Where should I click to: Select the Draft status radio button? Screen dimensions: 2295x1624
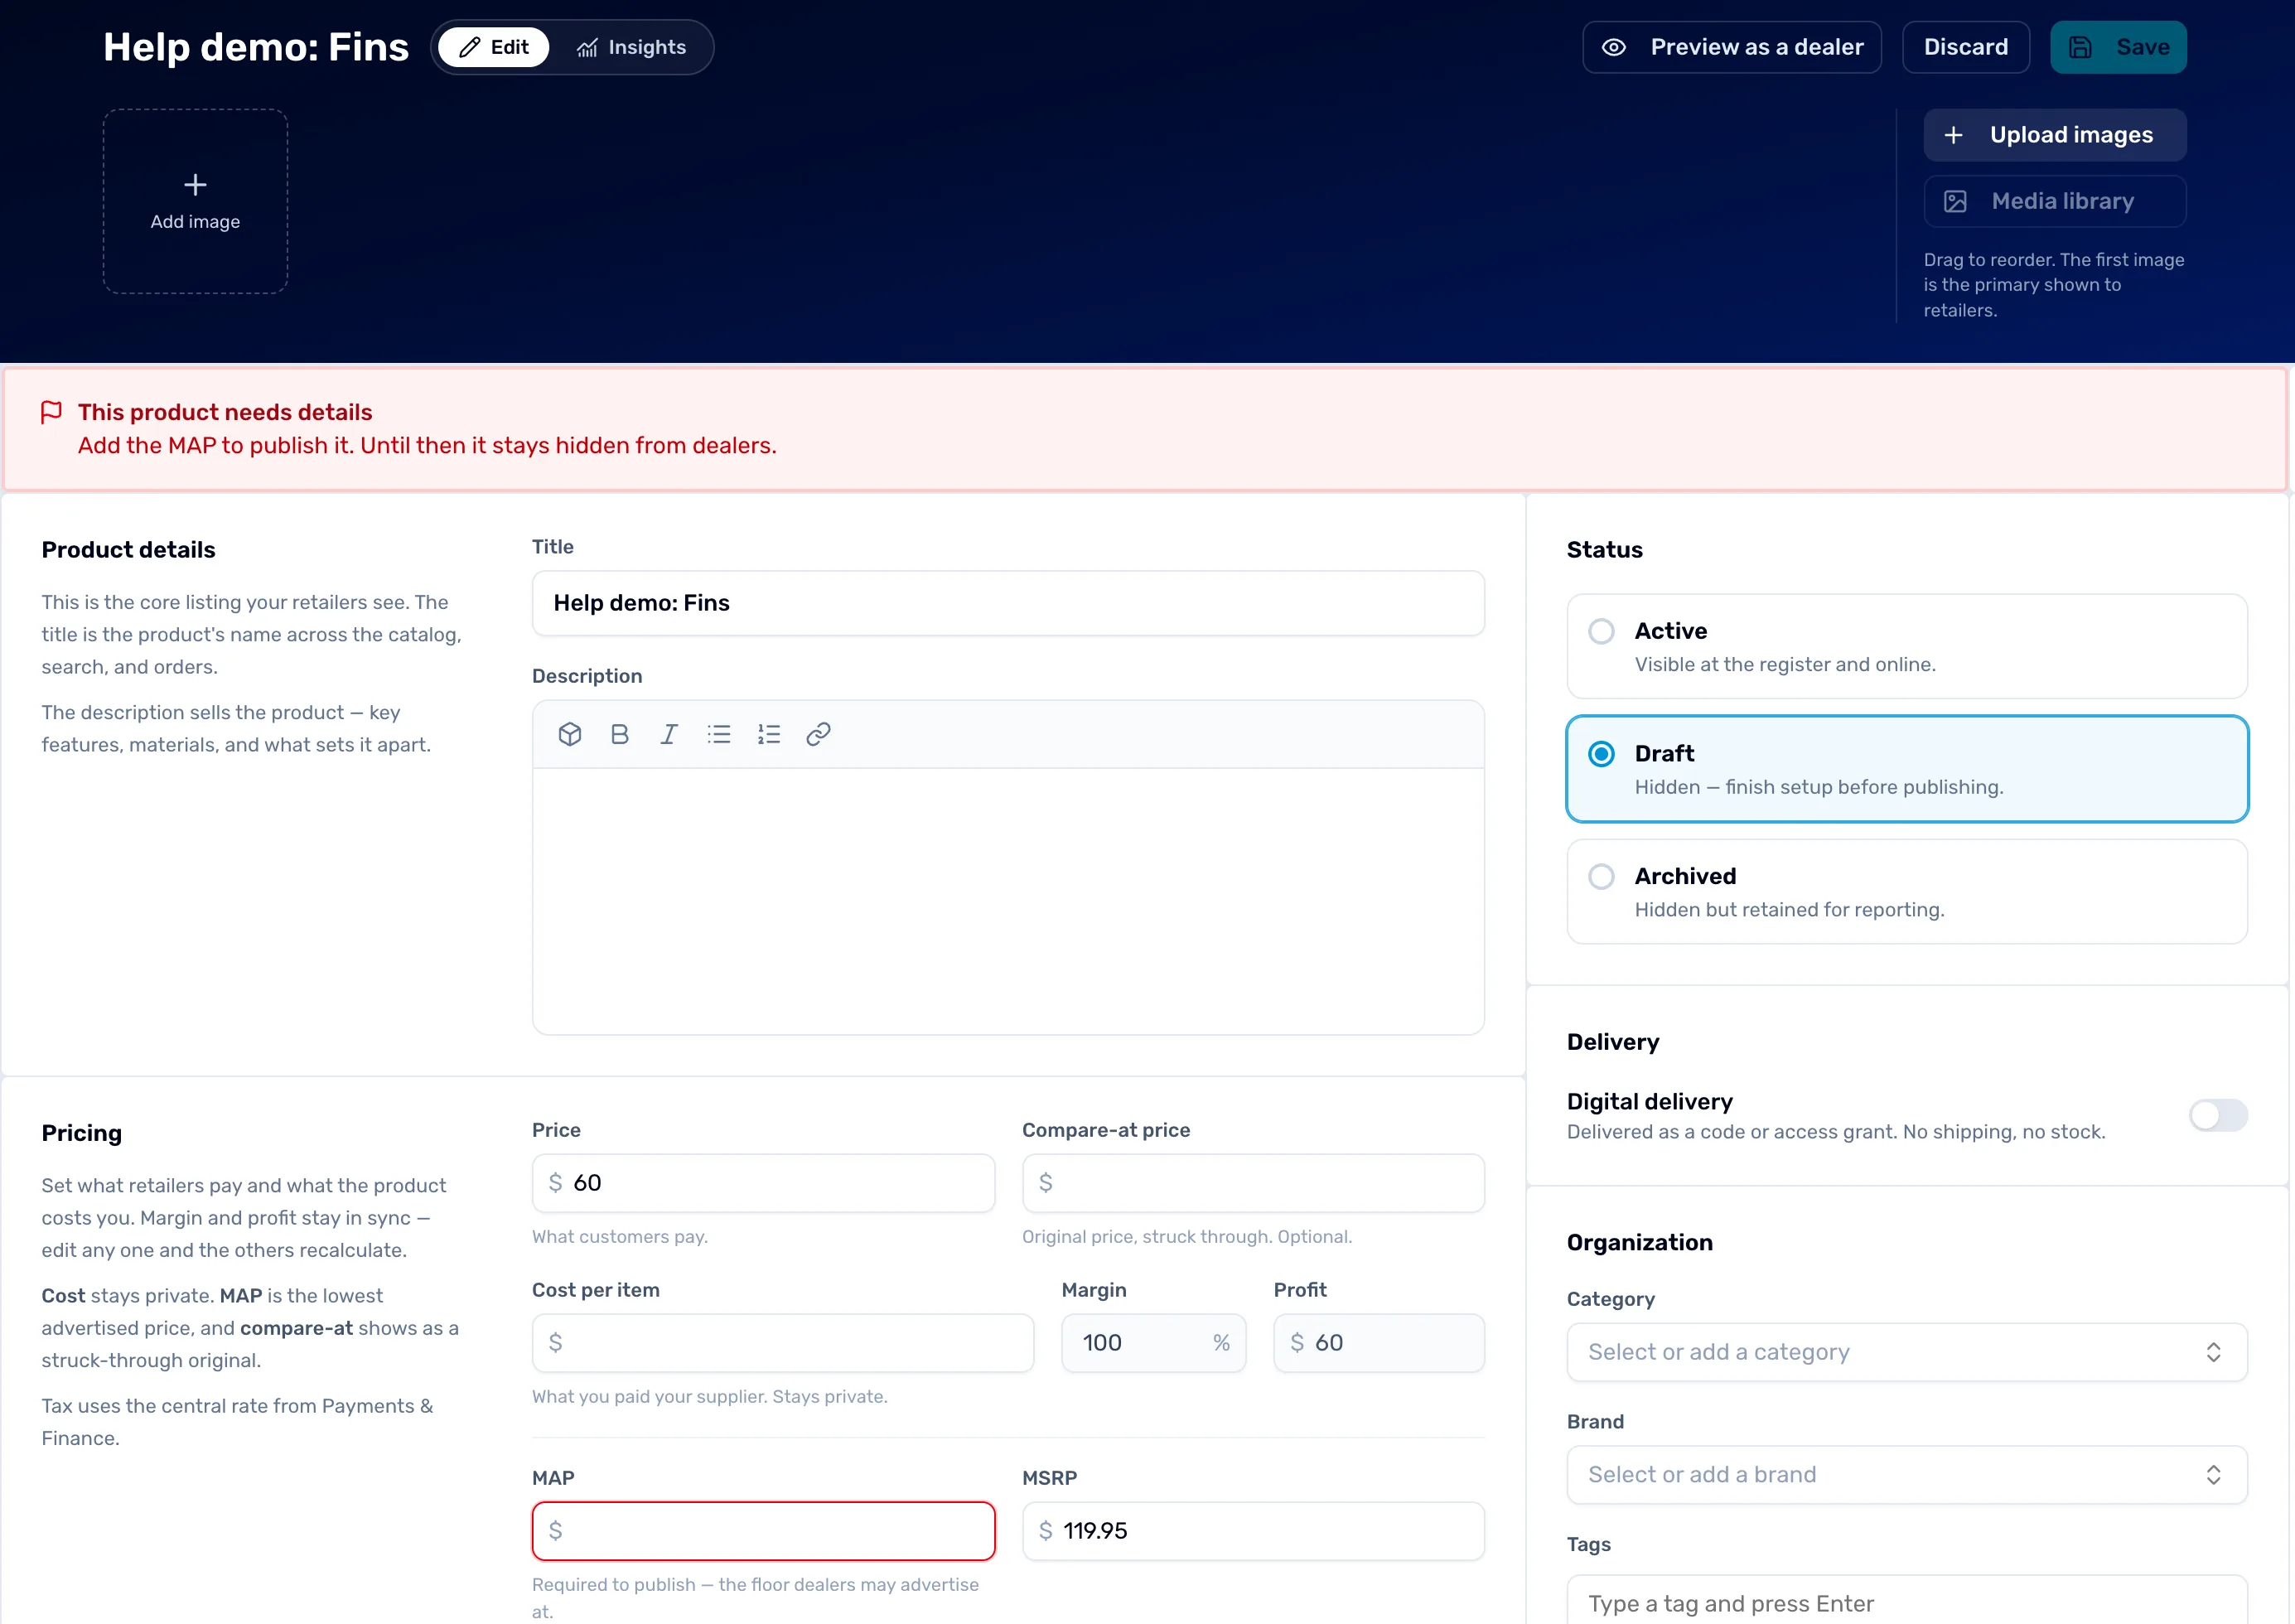[1601, 754]
